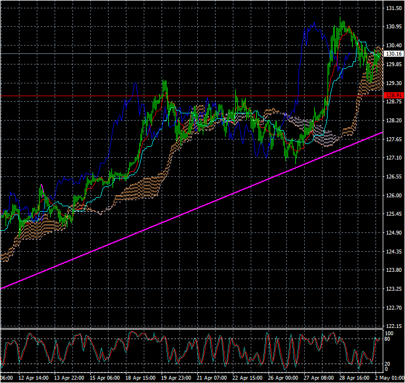405x383 pixels.
Task: Click the 19 Apr 23:00 time label
Action: coord(176,378)
